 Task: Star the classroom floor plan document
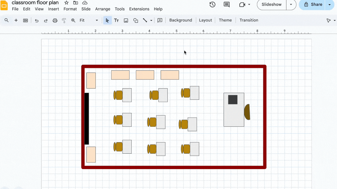(66, 3)
